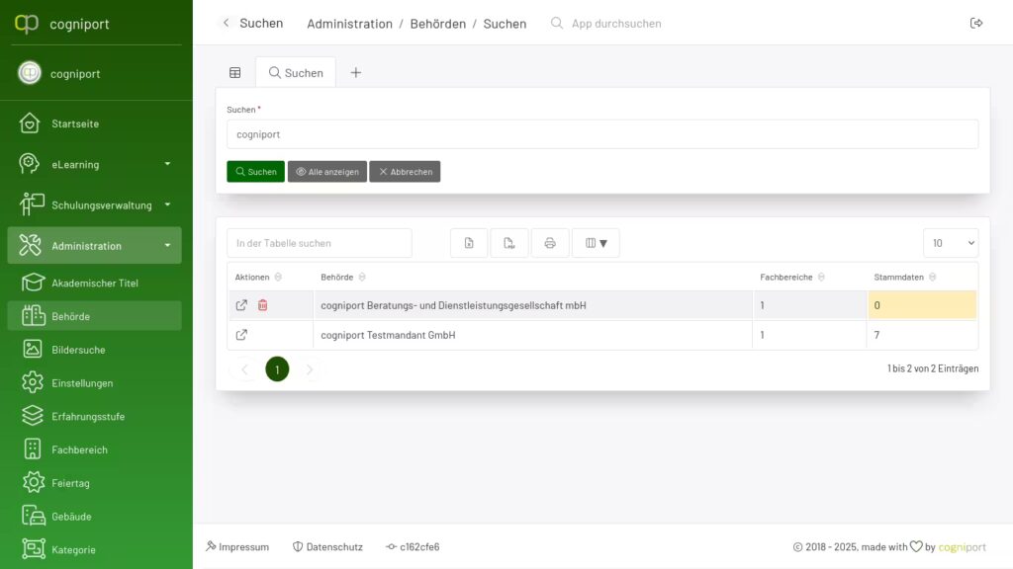Open the column visibility dropdown

(x=596, y=243)
